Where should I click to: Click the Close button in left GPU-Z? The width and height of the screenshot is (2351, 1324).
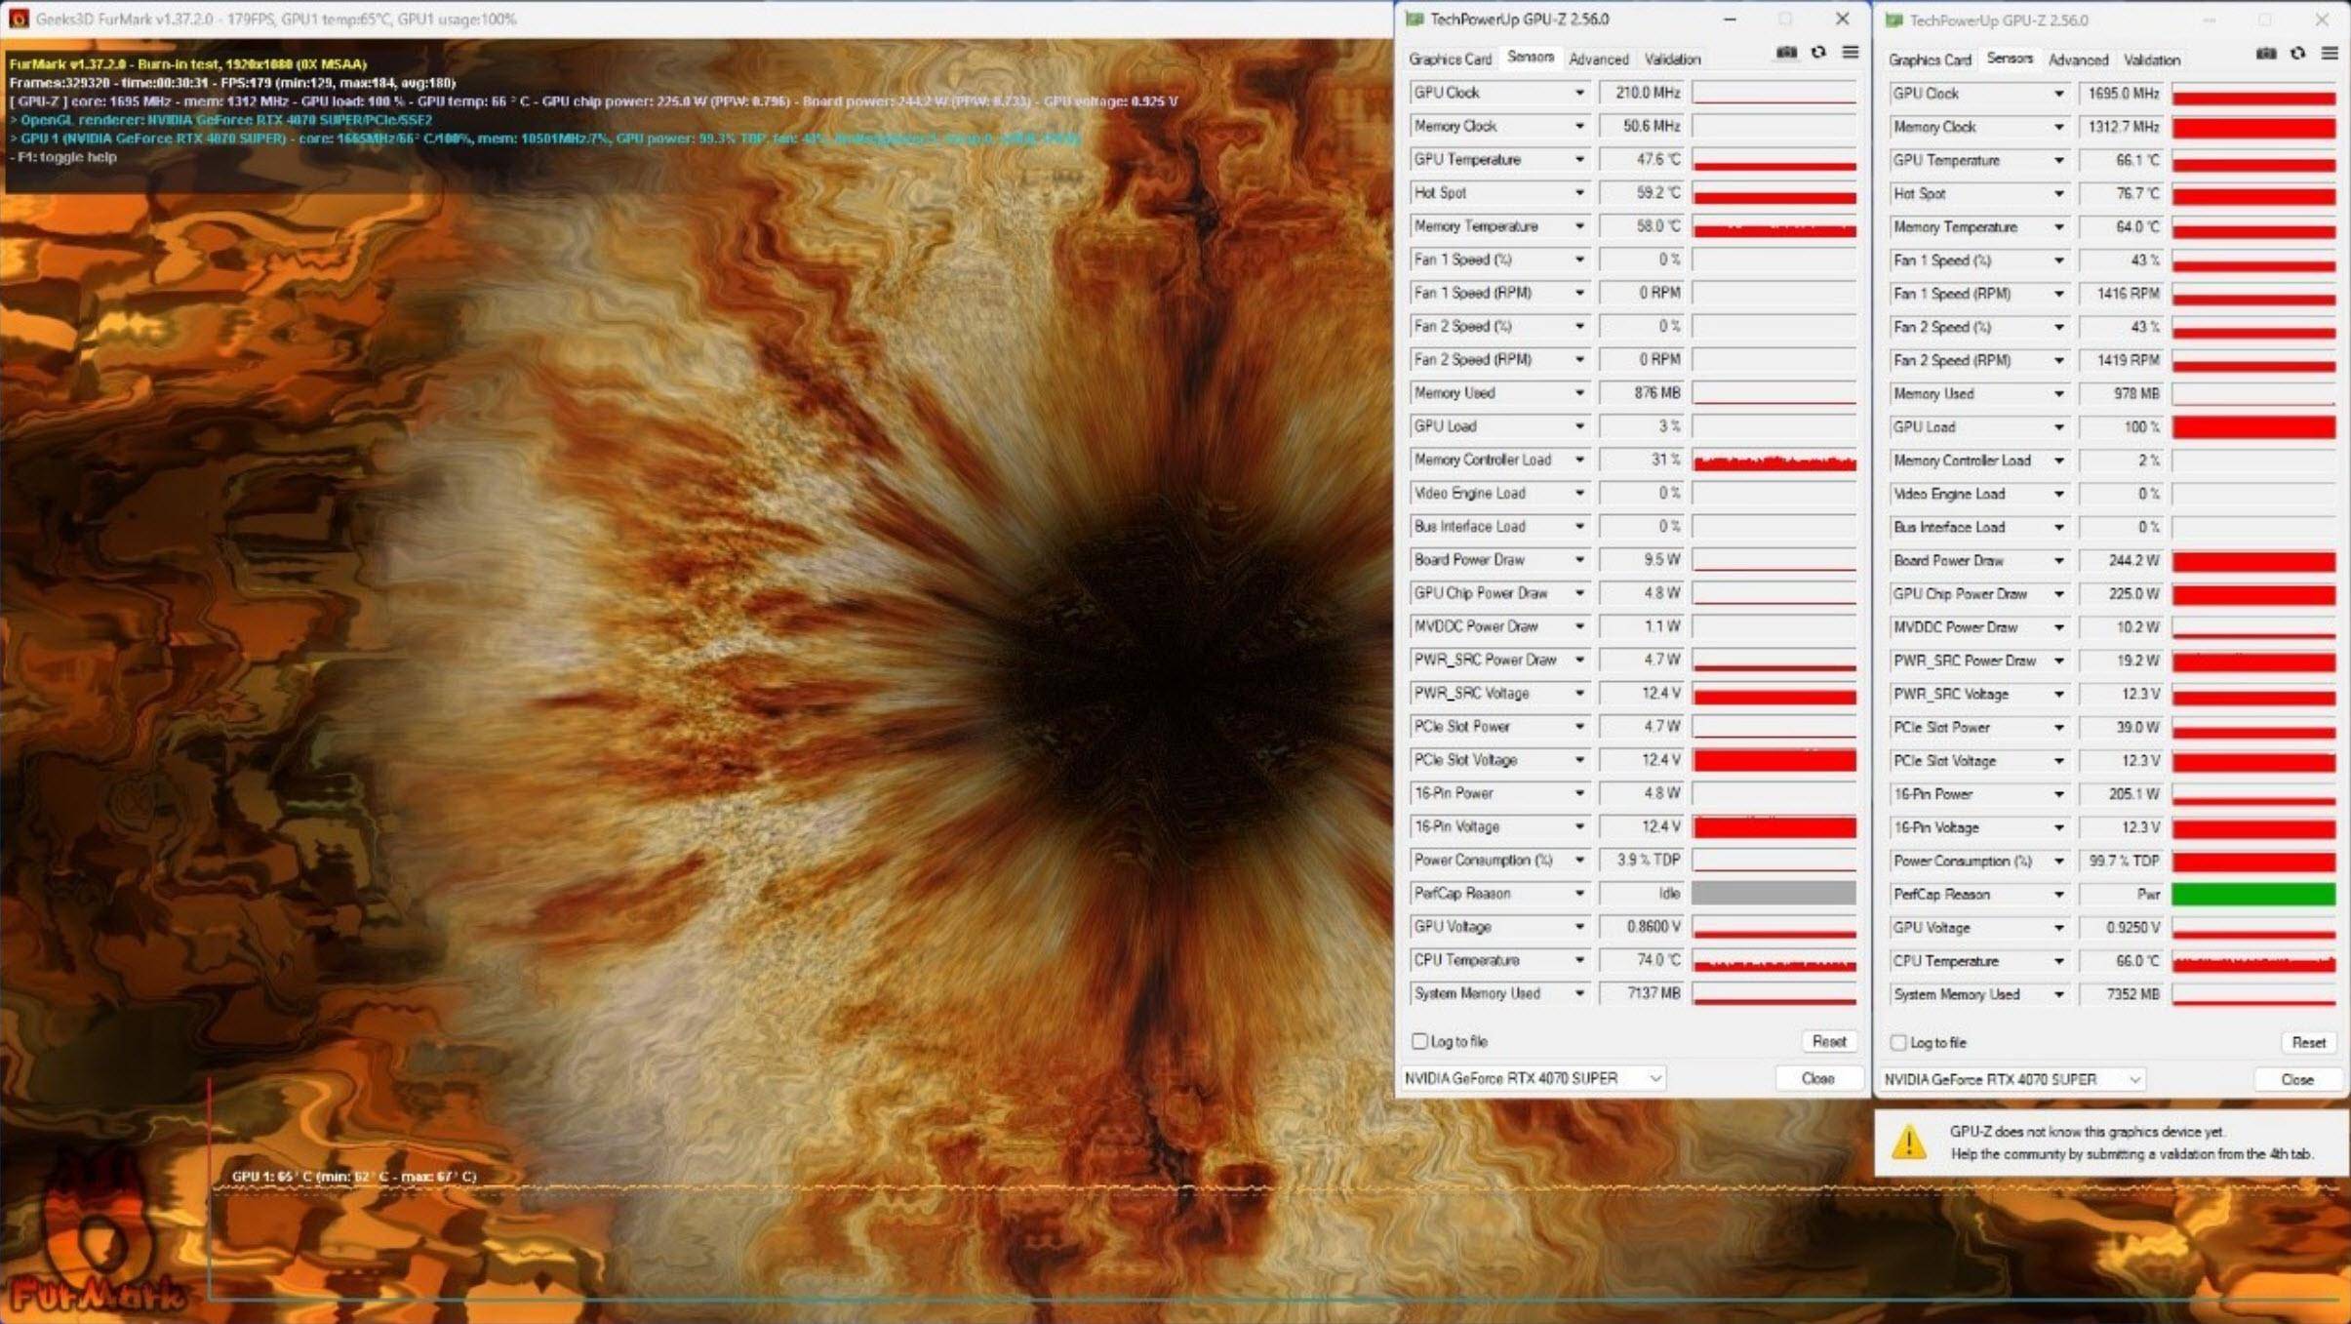click(x=1816, y=1078)
